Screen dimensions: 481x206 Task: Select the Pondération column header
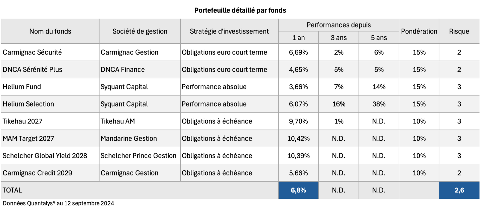click(419, 31)
